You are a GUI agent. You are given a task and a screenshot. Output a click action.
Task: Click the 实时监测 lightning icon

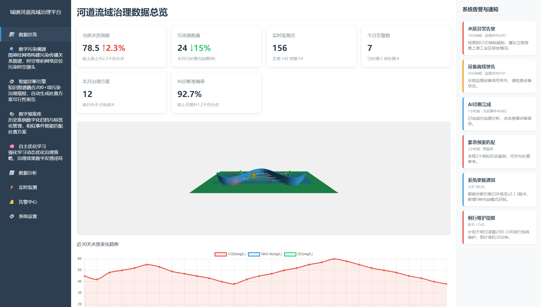(x=12, y=188)
